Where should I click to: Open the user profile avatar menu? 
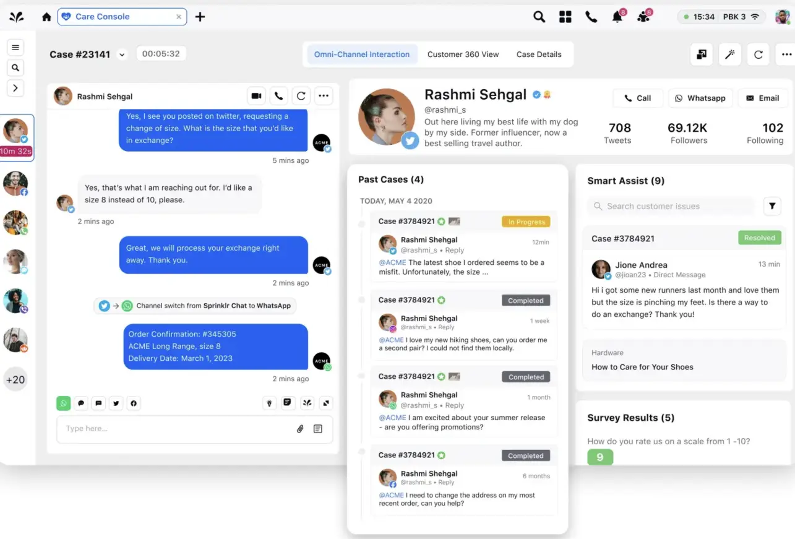[x=783, y=17]
